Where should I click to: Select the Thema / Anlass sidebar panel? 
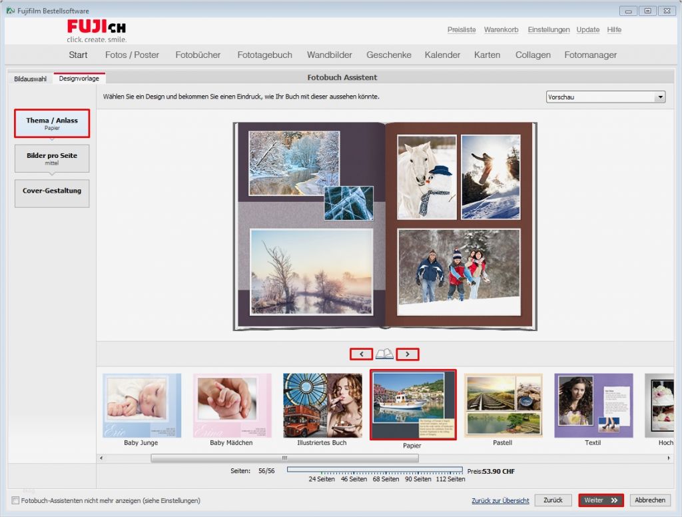pos(52,123)
